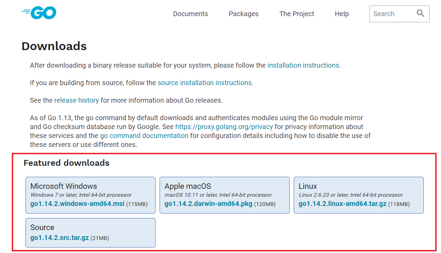Click the (118MB) size label
The height and width of the screenshot is (253, 441).
[399, 204]
